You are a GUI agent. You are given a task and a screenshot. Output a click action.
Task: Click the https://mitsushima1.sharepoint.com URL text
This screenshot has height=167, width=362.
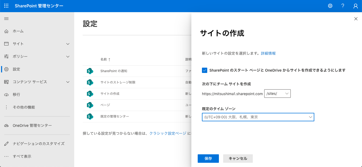232,94
